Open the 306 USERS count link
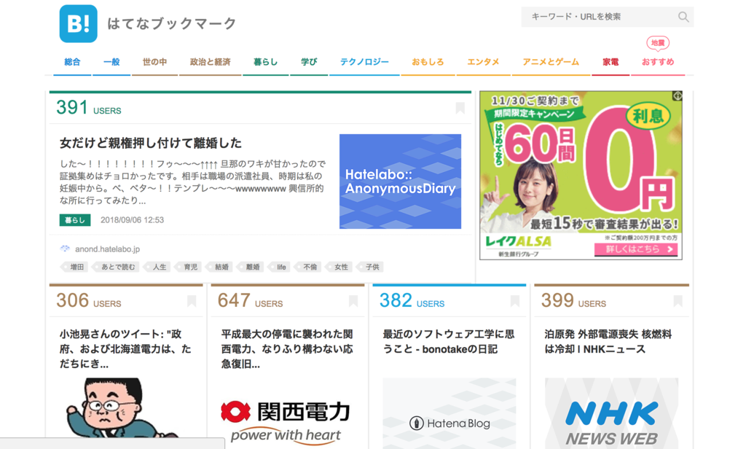This screenshot has height=449, width=746. pos(88,301)
